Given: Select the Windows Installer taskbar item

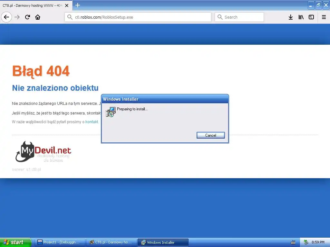Looking at the screenshot, I should click(163, 242).
